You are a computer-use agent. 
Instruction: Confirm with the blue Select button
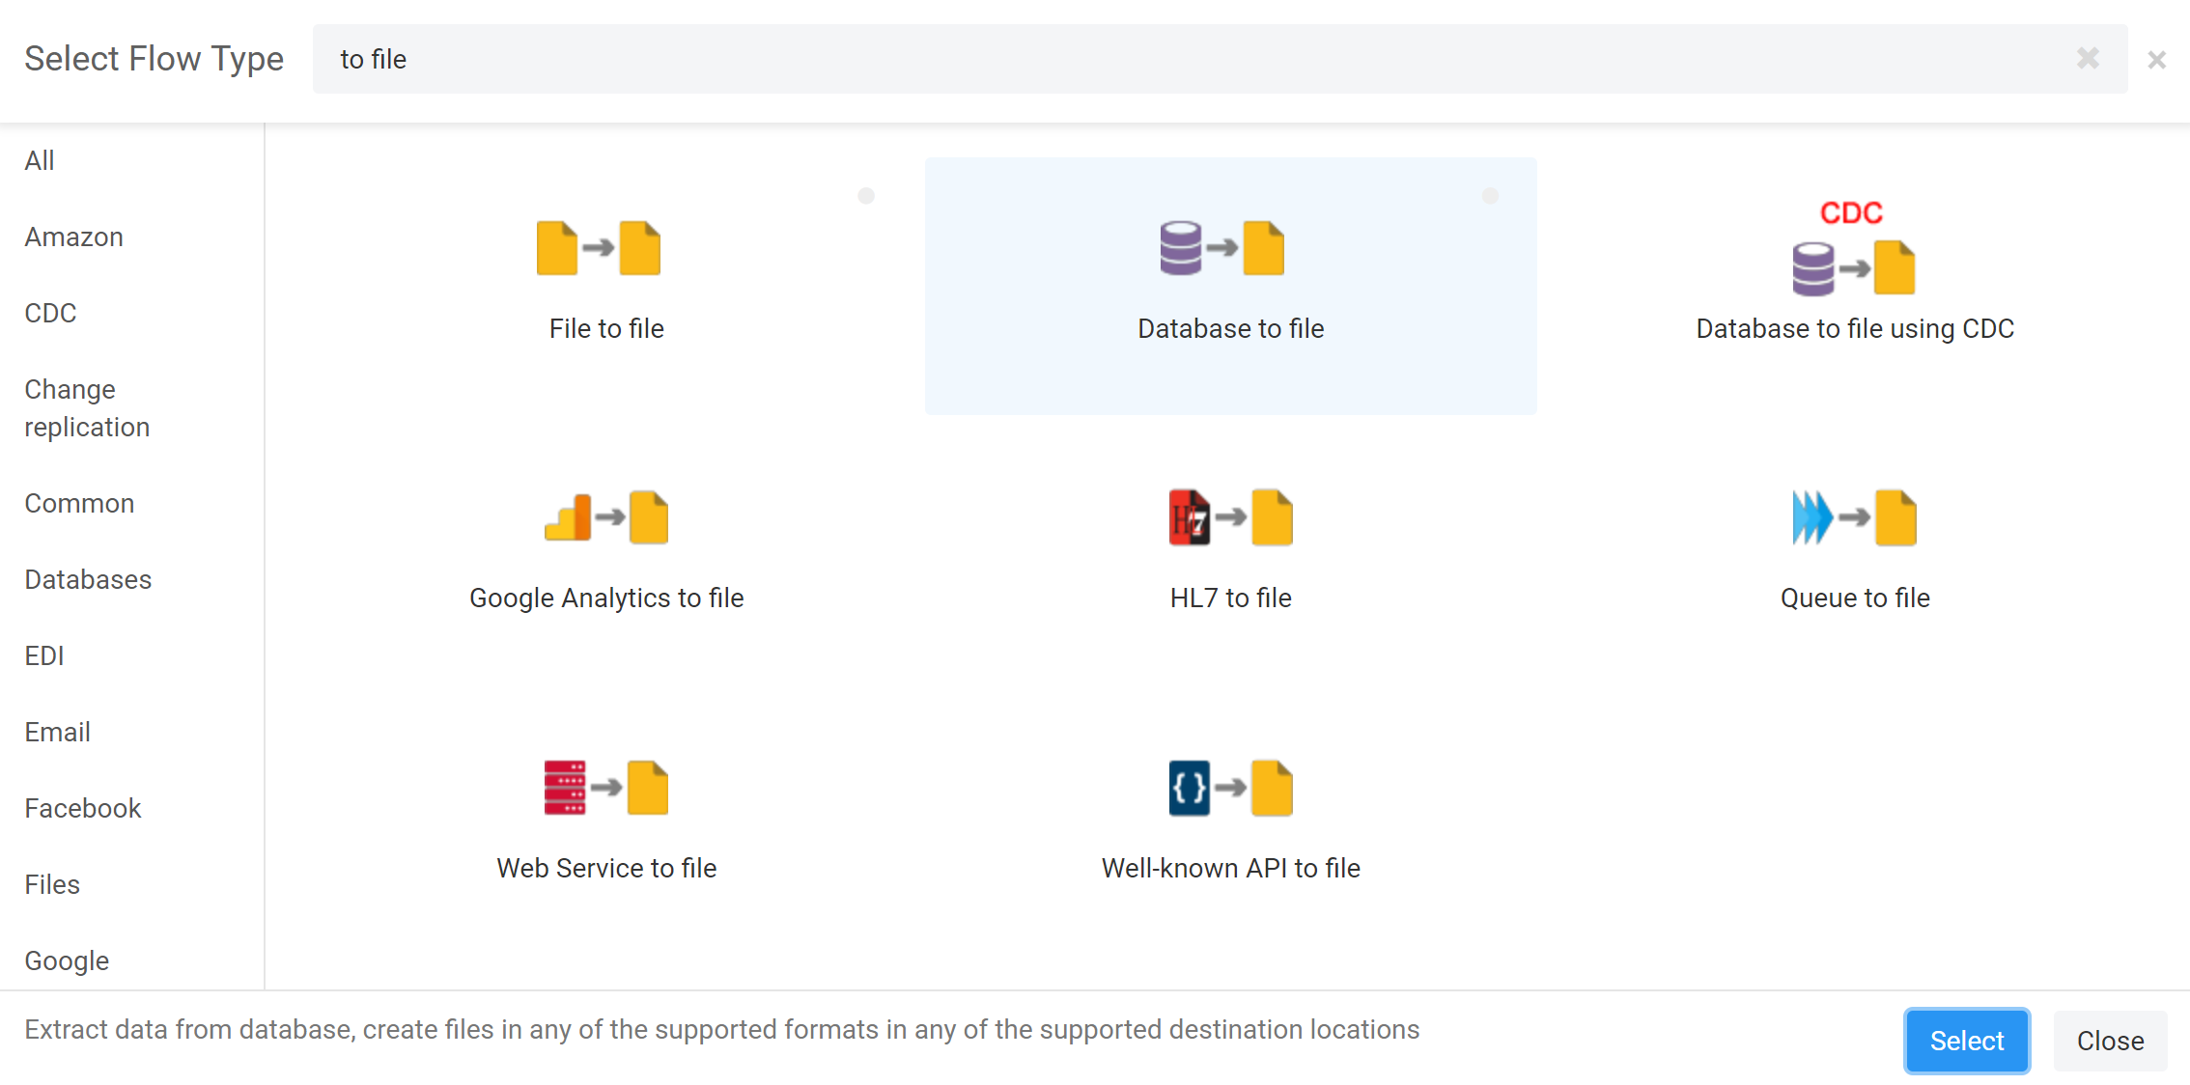click(1967, 1041)
